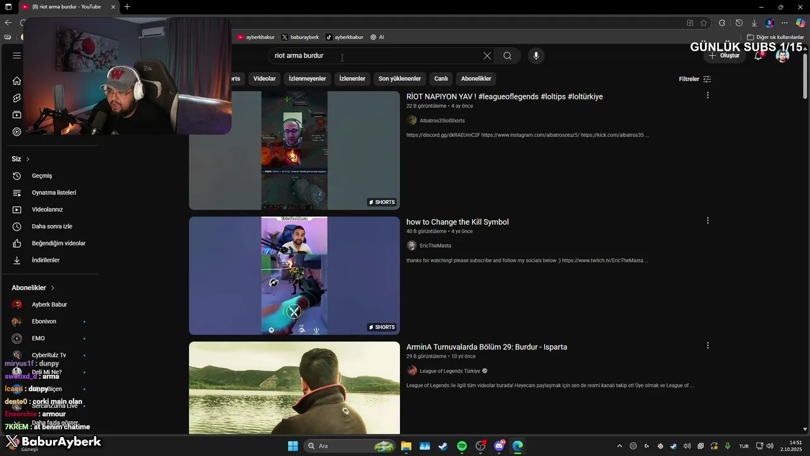Open video title ArminA Turnuvalarda Bölüm 29
810x456 pixels.
pos(487,347)
